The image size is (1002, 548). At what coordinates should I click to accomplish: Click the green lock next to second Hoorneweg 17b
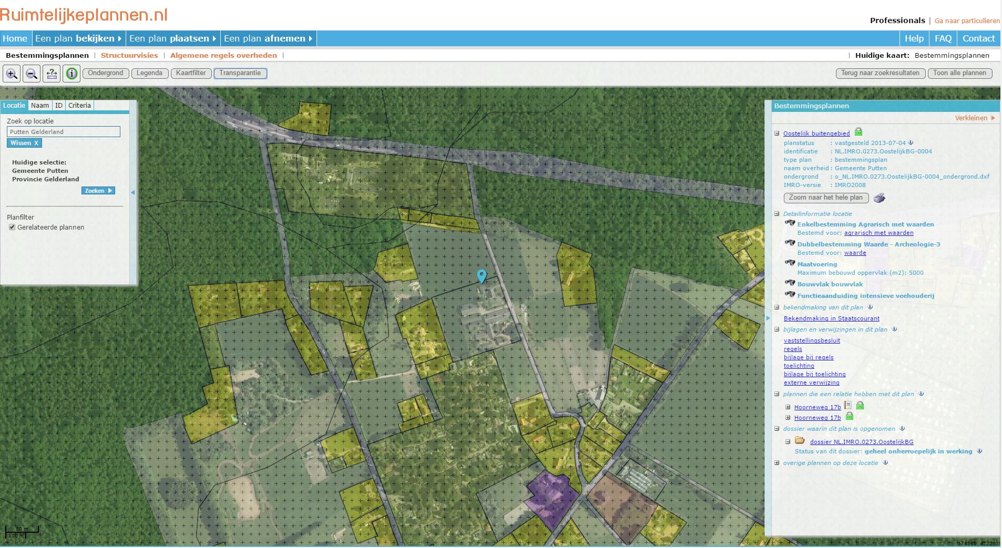[x=850, y=416]
